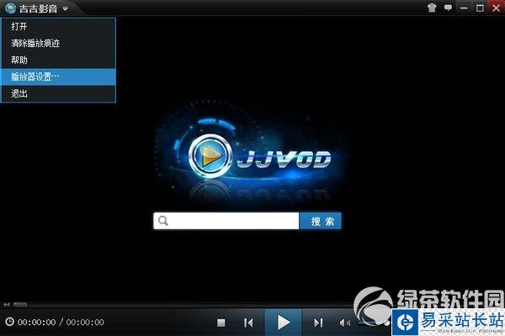Image resolution: width=505 pixels, height=336 pixels.
Task: Maximize the player window
Action: coord(480,8)
